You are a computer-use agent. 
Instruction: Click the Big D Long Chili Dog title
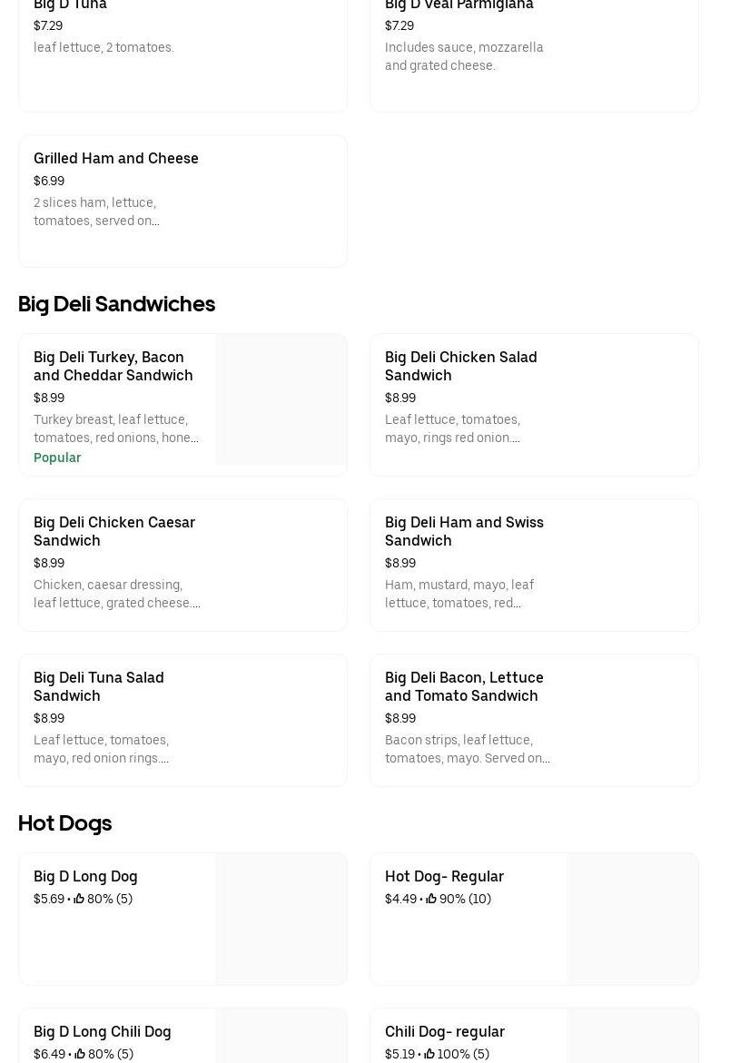[103, 1031]
